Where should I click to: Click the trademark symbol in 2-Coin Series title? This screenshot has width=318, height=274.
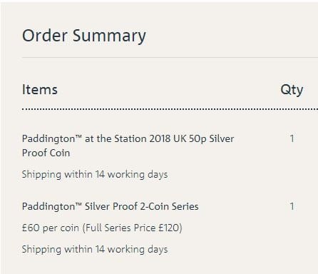click(78, 204)
